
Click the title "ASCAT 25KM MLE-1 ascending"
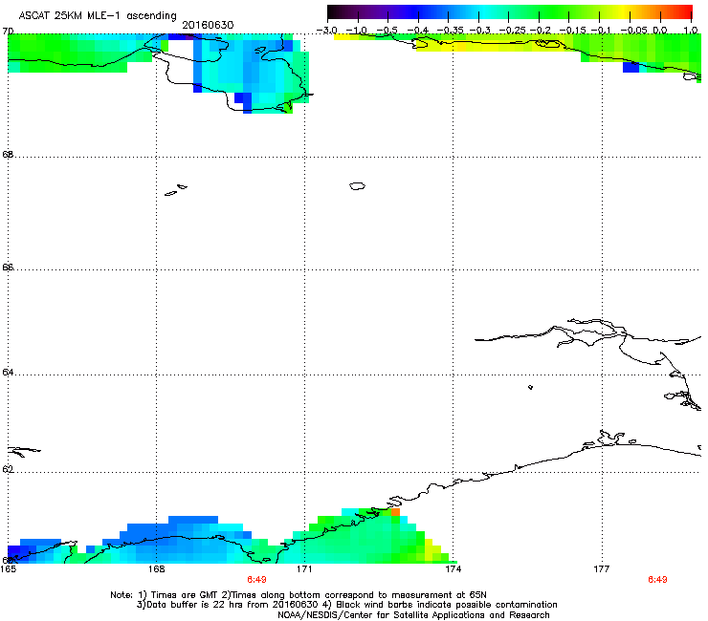coord(98,16)
